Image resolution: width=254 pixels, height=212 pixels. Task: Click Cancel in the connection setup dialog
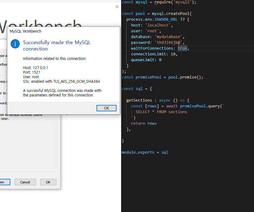pos(25,182)
